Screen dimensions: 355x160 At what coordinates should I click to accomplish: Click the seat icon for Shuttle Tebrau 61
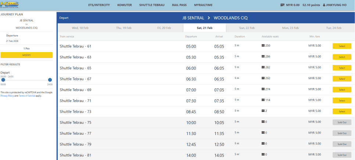tap(263, 46)
